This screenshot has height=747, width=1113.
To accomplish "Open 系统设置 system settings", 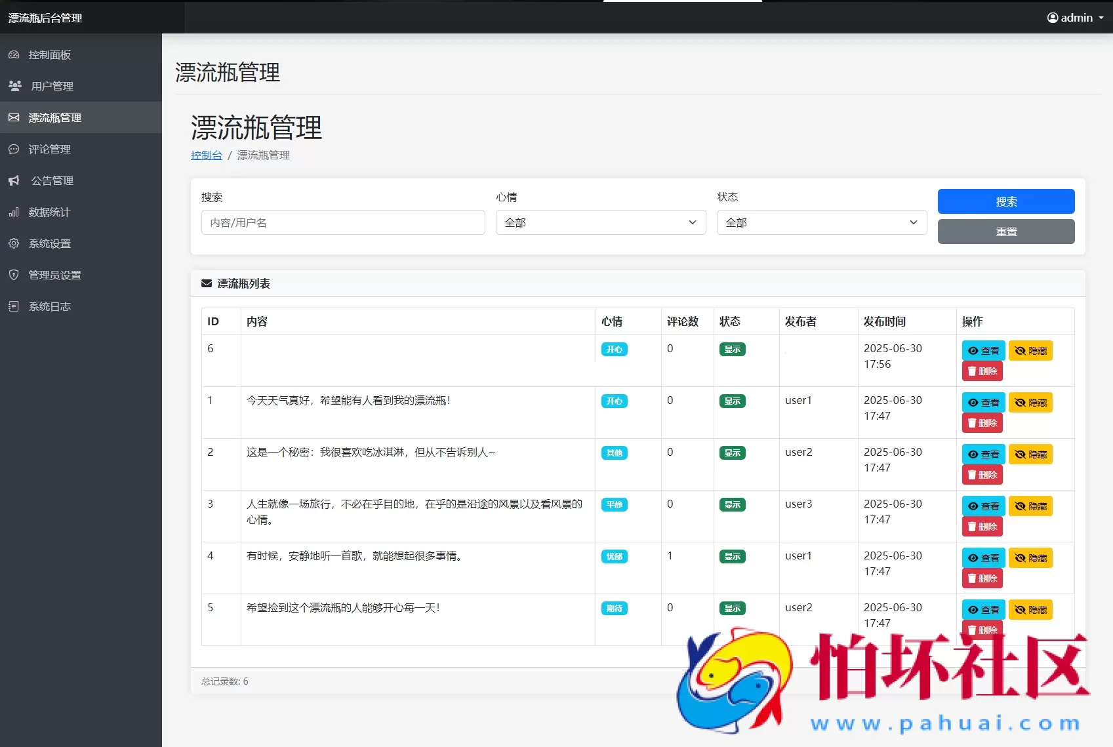I will tap(49, 243).
